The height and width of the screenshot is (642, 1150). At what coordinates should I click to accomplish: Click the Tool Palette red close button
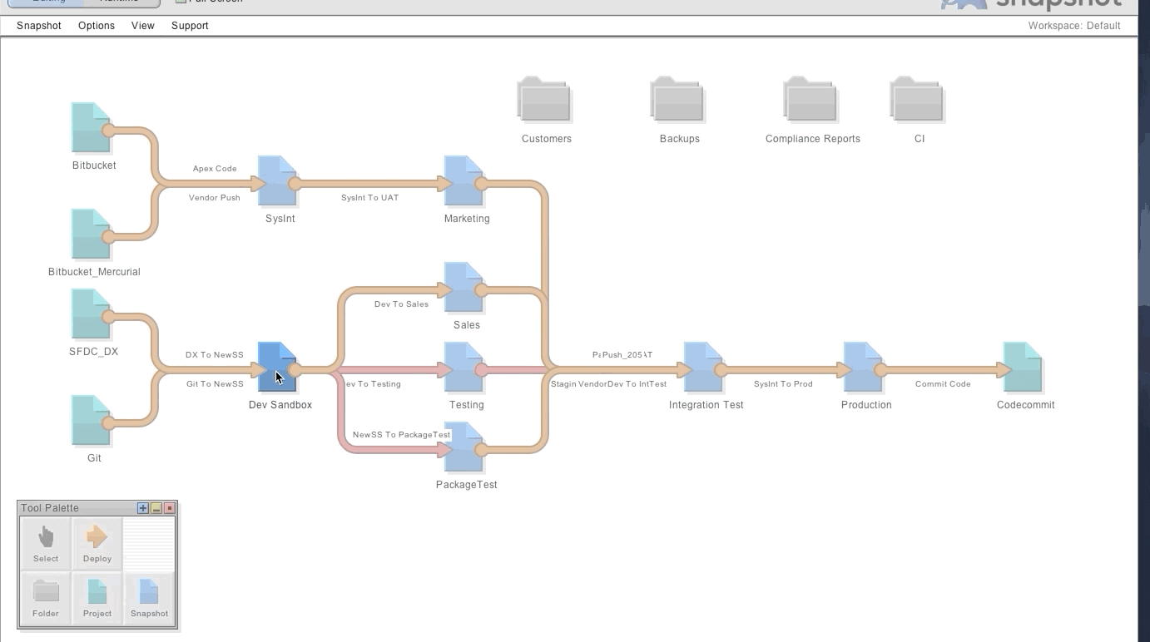(x=170, y=508)
